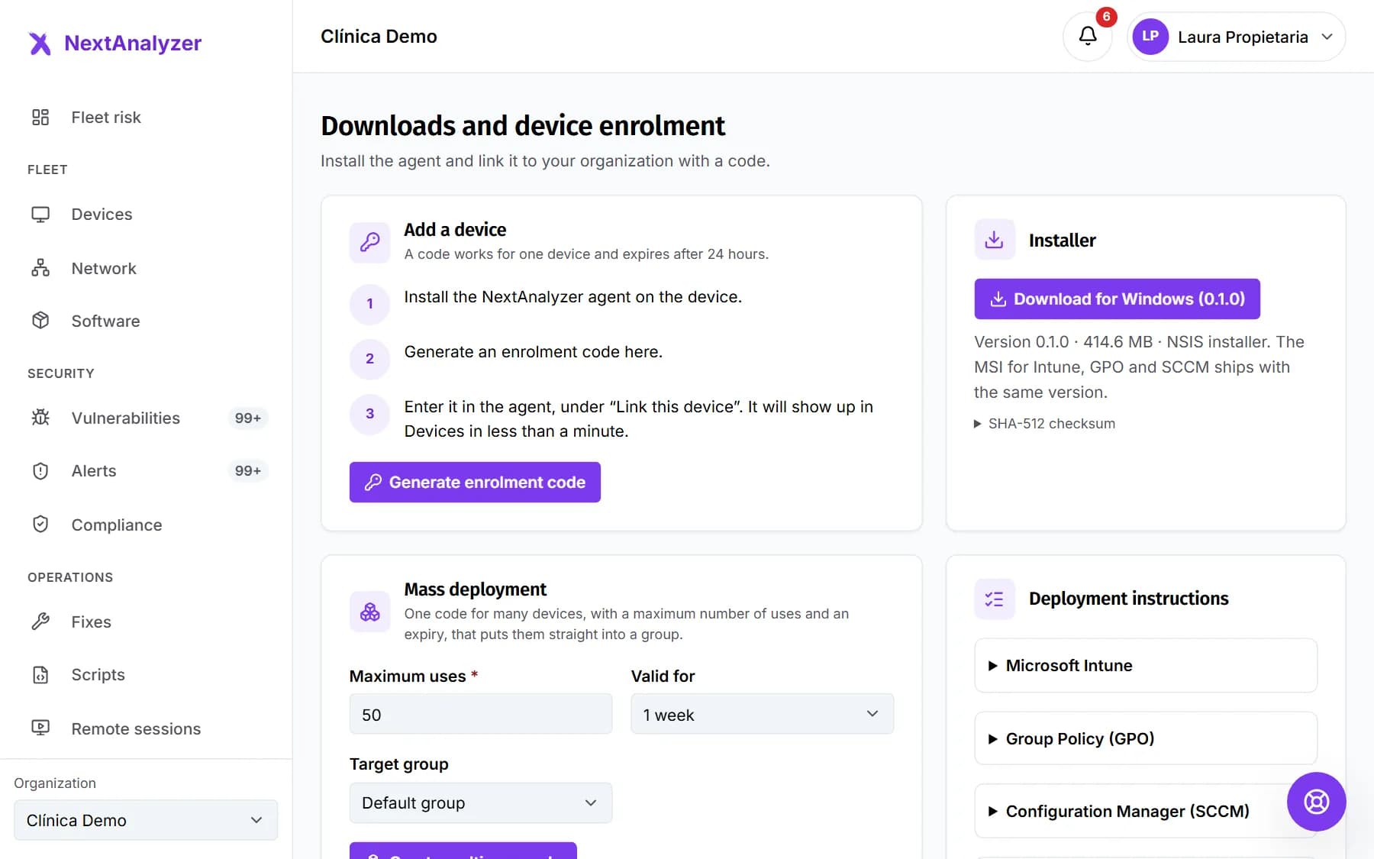
Task: Click the Vulnerabilities 99+ count badge
Action: click(x=248, y=418)
